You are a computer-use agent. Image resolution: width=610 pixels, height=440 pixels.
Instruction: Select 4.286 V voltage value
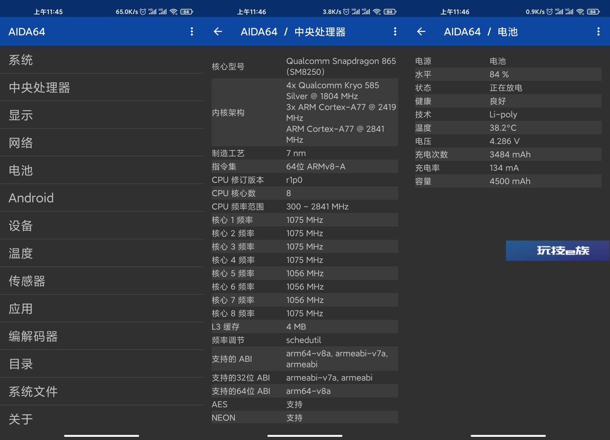pyautogui.click(x=504, y=141)
